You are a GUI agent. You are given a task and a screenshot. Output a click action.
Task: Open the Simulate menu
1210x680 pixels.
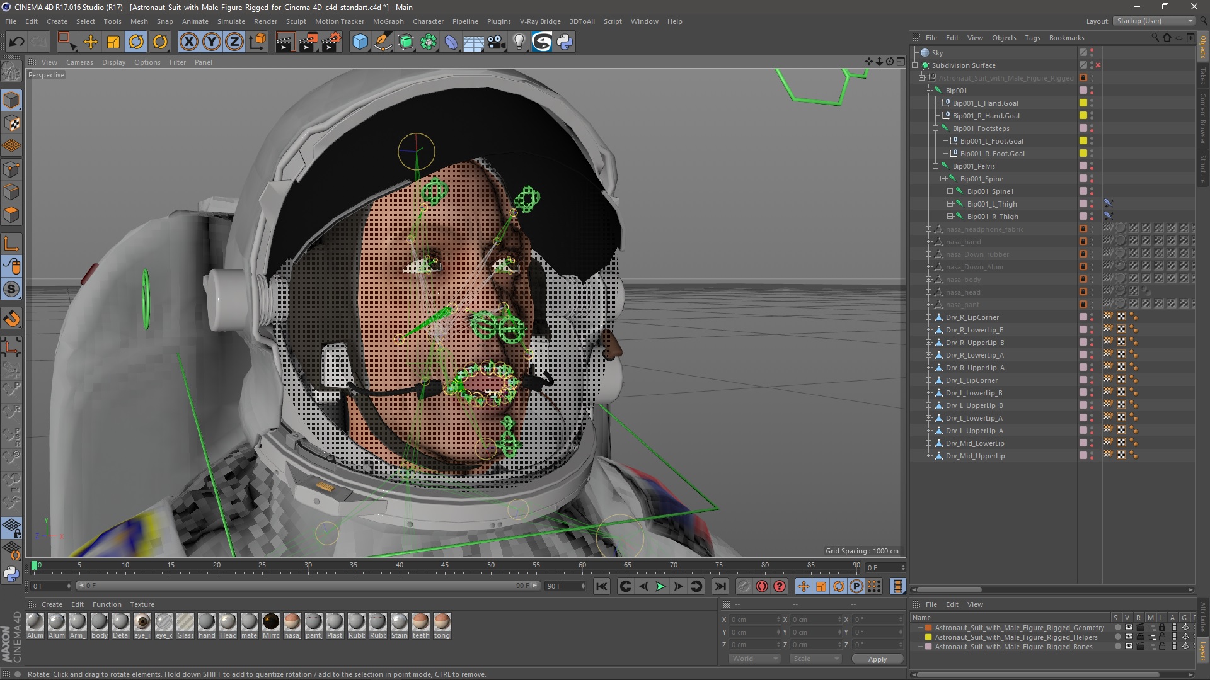pos(231,21)
